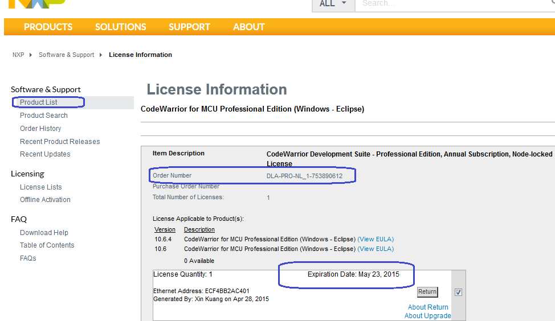
Task: Click Ethernet Address ECF4BB2AC401 text
Action: [201, 291]
